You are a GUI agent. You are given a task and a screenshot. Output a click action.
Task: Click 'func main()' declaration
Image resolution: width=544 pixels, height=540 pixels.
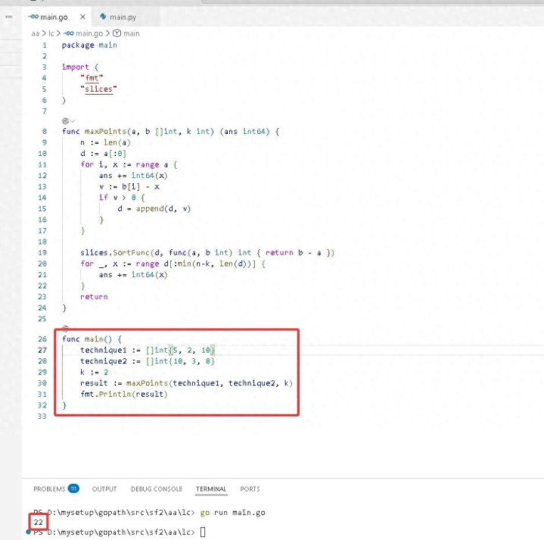pyautogui.click(x=87, y=339)
